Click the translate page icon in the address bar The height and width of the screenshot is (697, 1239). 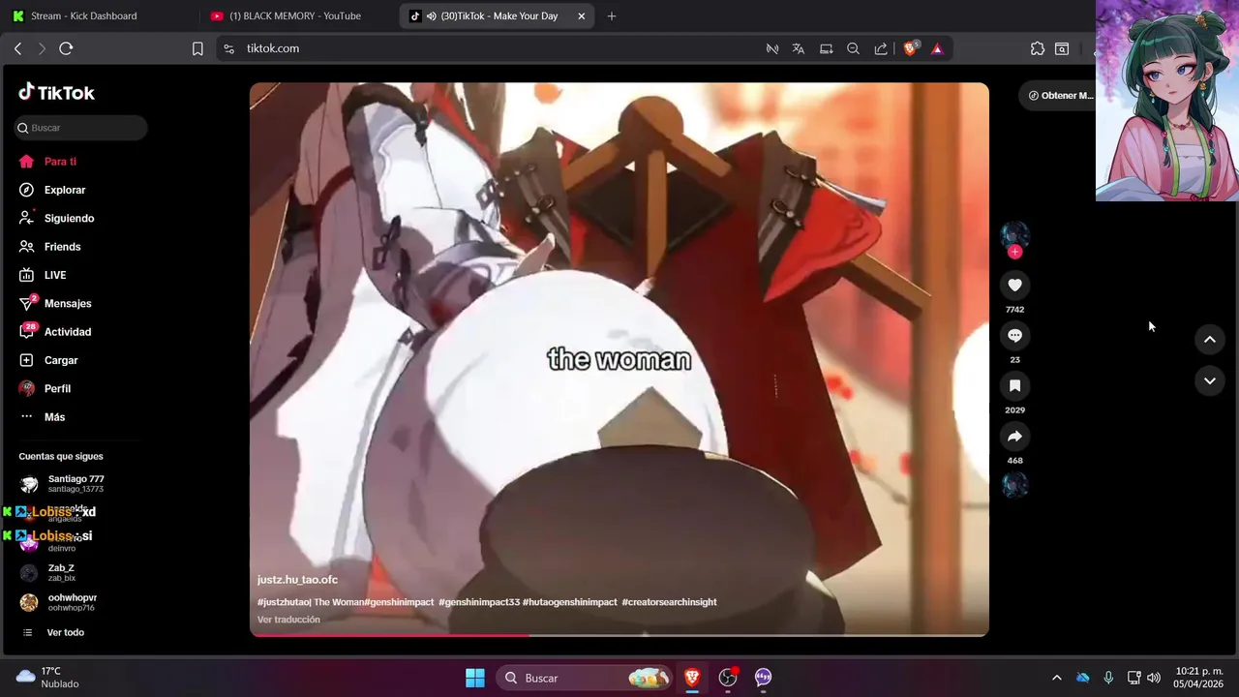[x=799, y=48]
